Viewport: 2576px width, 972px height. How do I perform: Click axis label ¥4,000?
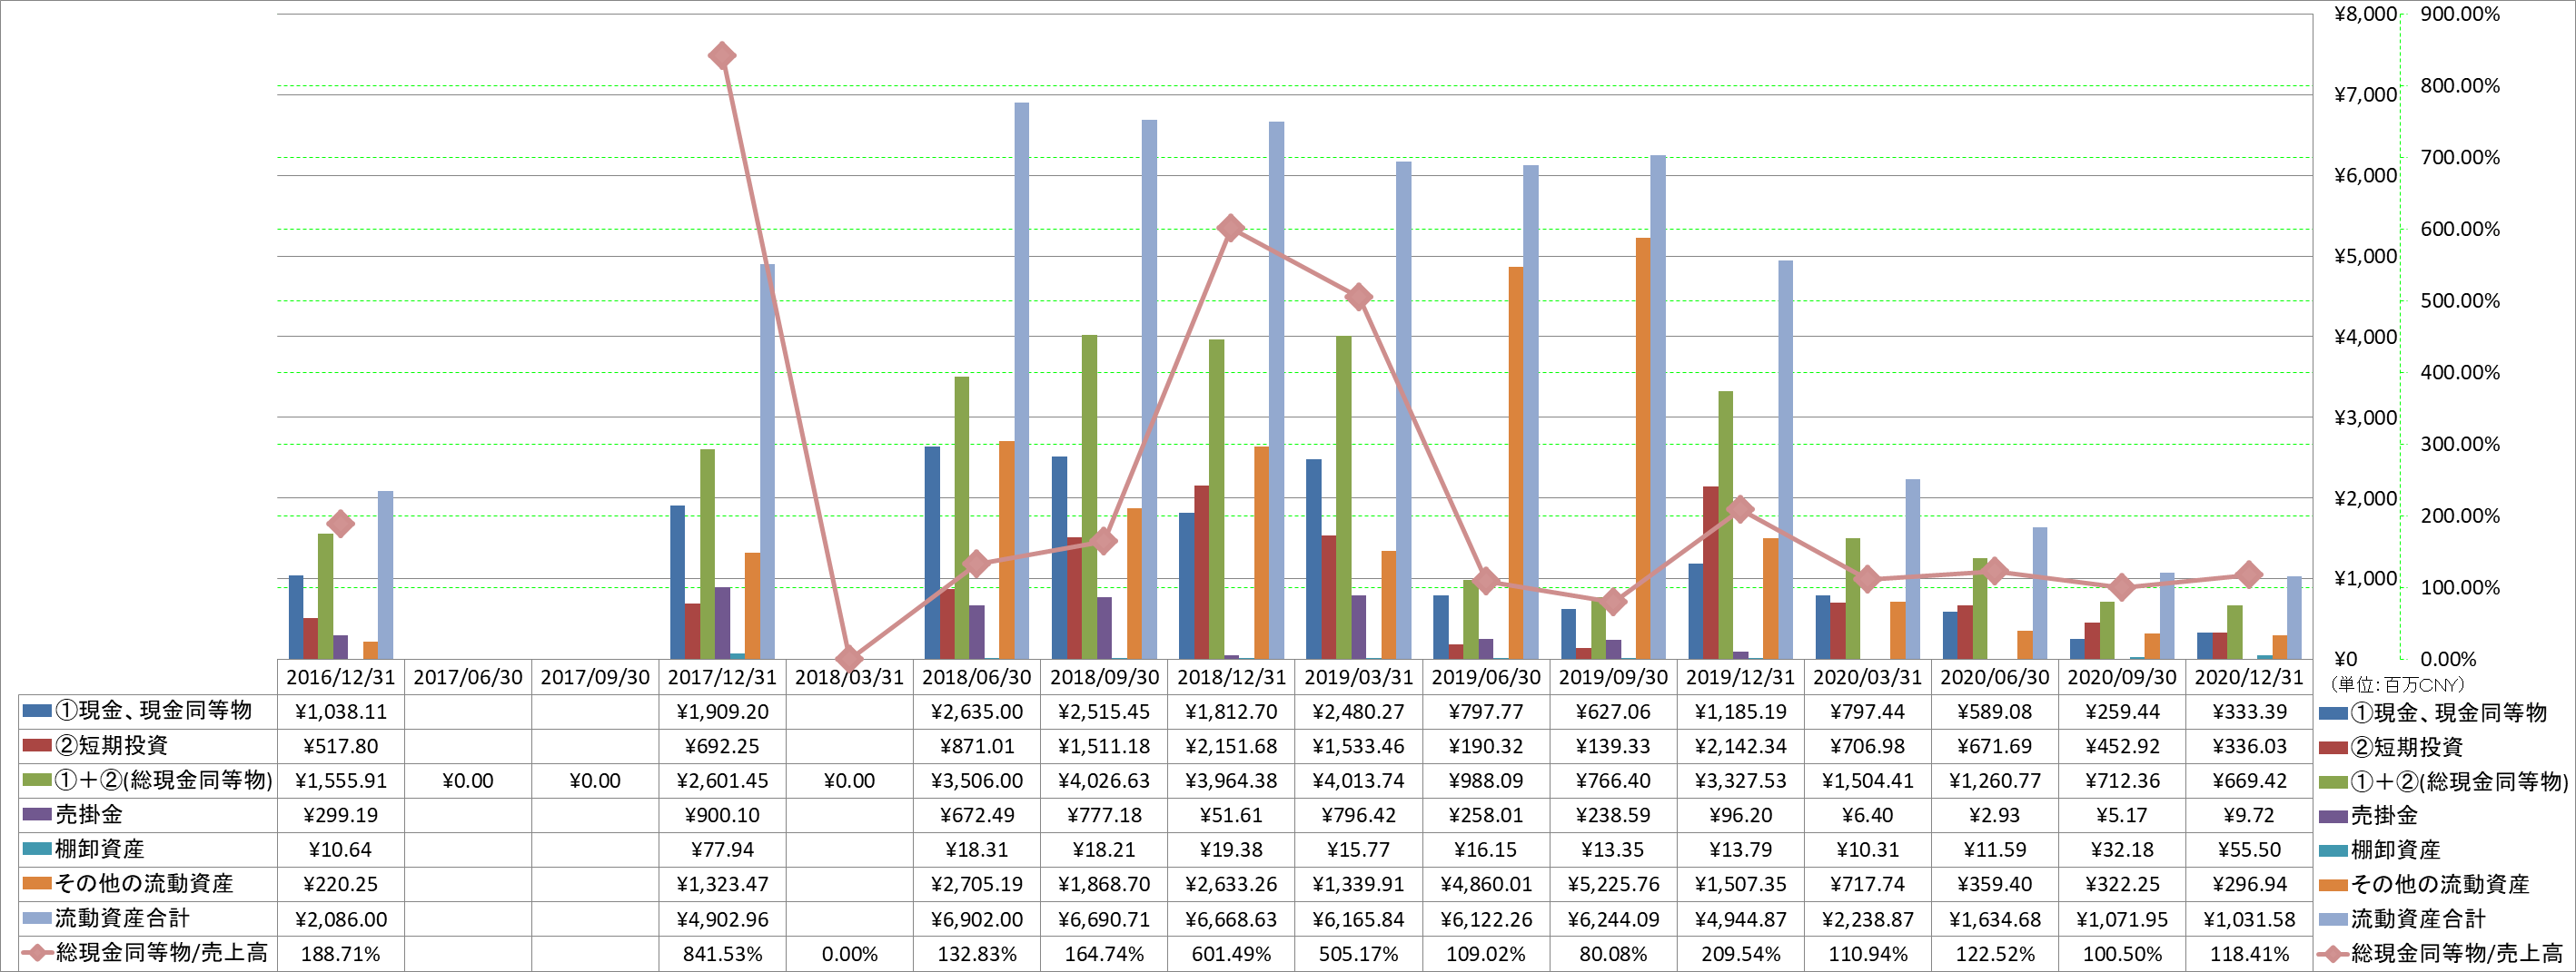click(2366, 337)
